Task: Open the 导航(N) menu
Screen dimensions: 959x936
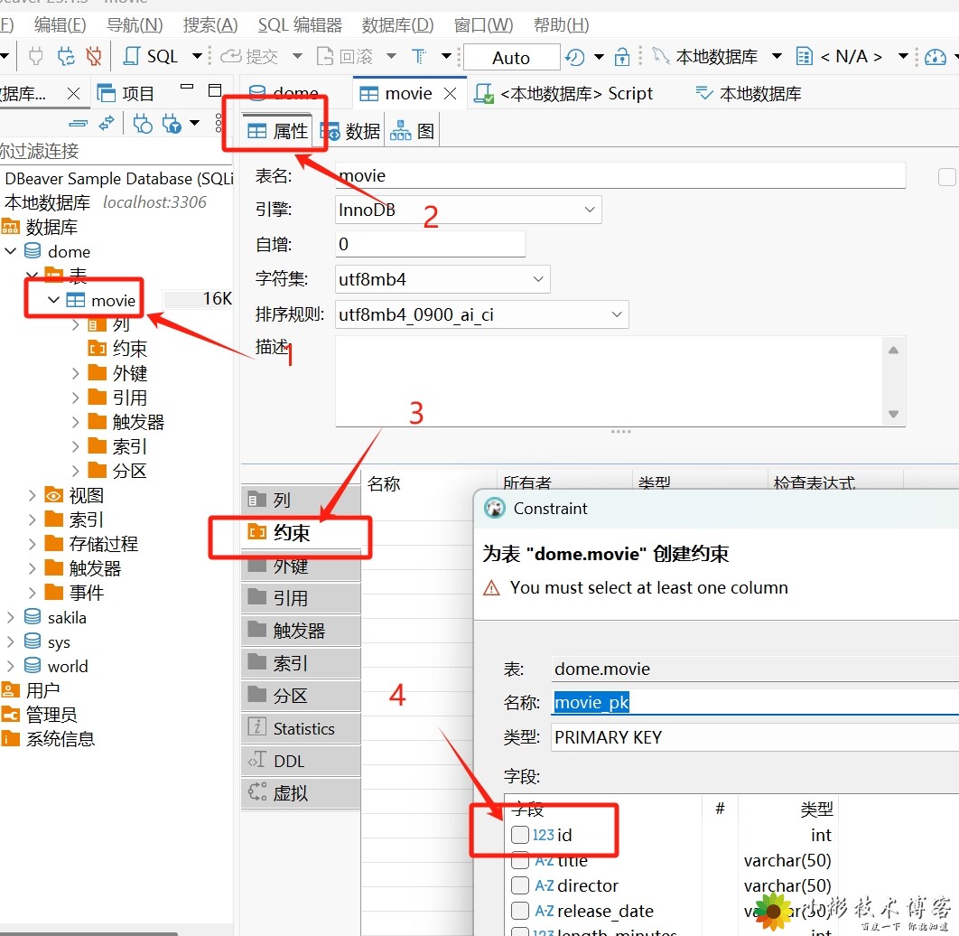Action: [135, 25]
